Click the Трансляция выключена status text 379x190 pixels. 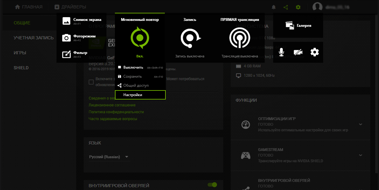tap(240, 56)
